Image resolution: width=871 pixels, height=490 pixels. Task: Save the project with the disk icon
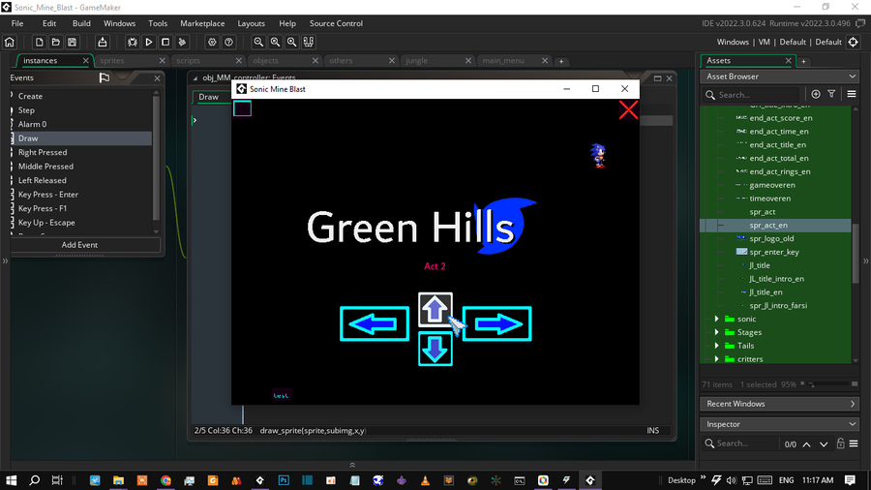[73, 43]
